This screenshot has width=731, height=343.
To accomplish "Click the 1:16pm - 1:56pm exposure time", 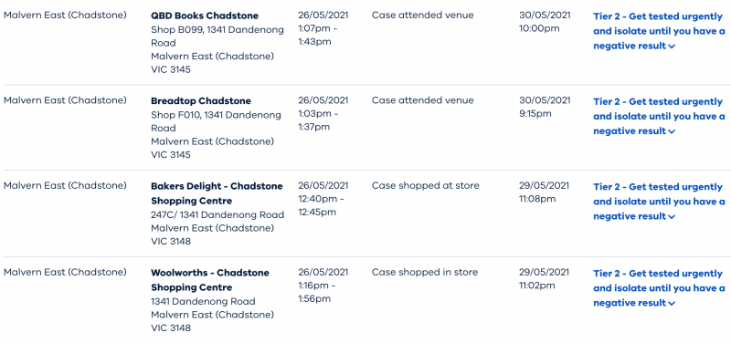I will (x=317, y=292).
